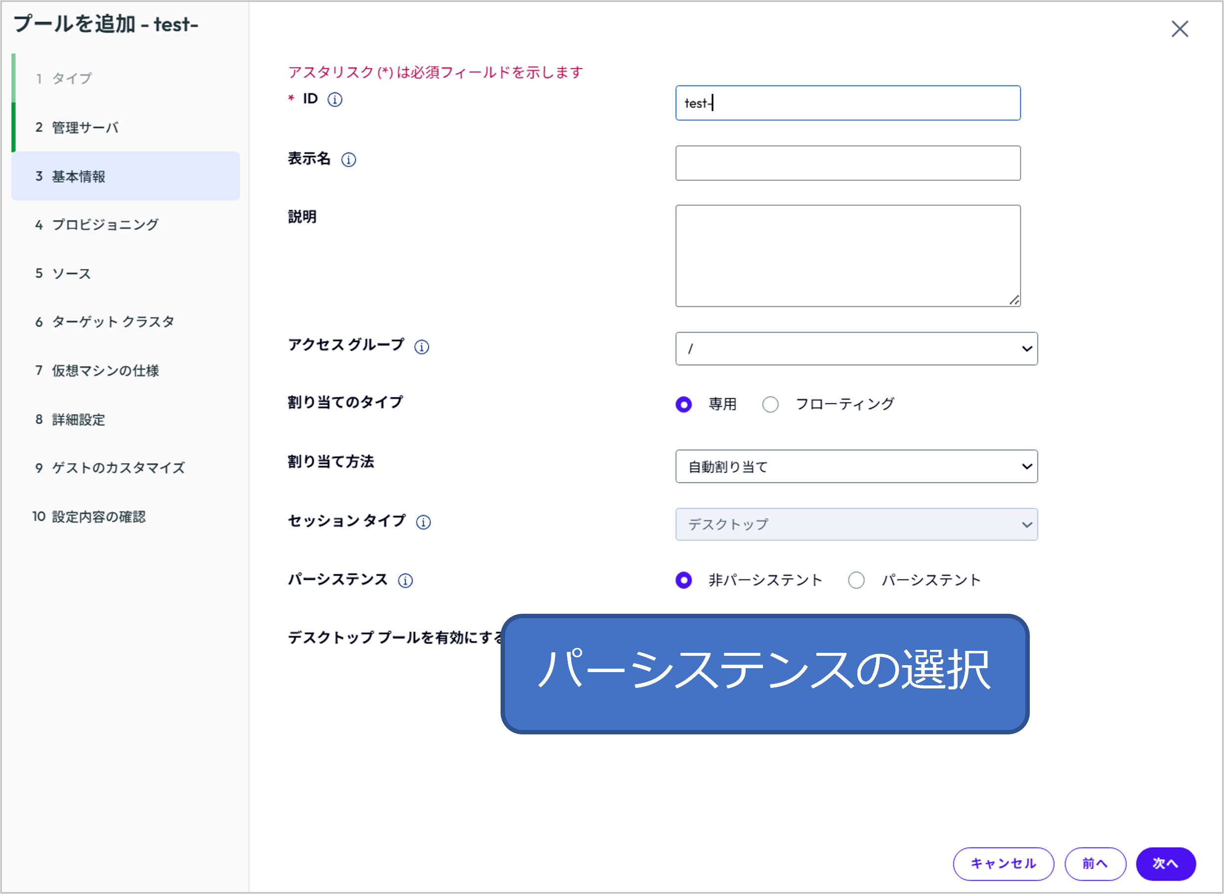Select 非パーシステント persistence option
The width and height of the screenshot is (1224, 894).
click(x=684, y=580)
